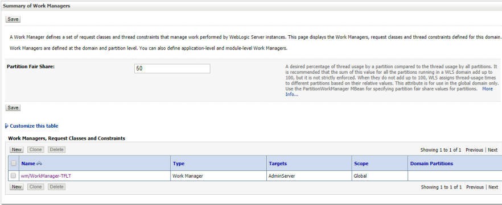Click Previous below the table

[x=475, y=187]
